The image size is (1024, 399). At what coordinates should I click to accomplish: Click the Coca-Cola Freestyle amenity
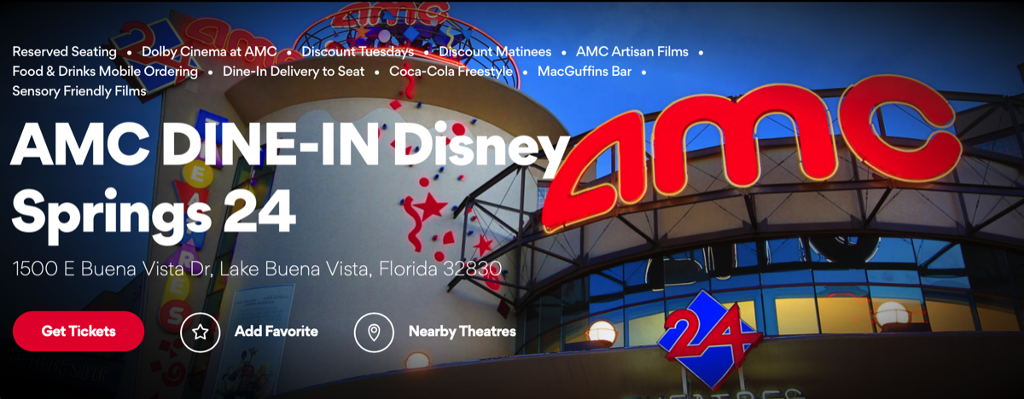(x=451, y=71)
